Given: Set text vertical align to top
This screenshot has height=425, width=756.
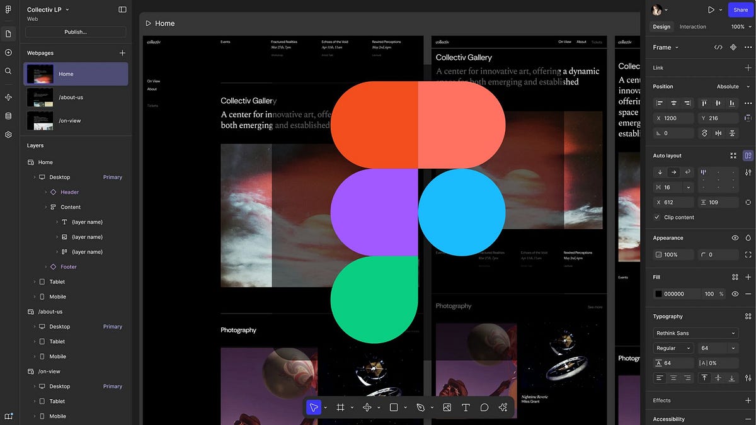Looking at the screenshot, I should coord(704,378).
